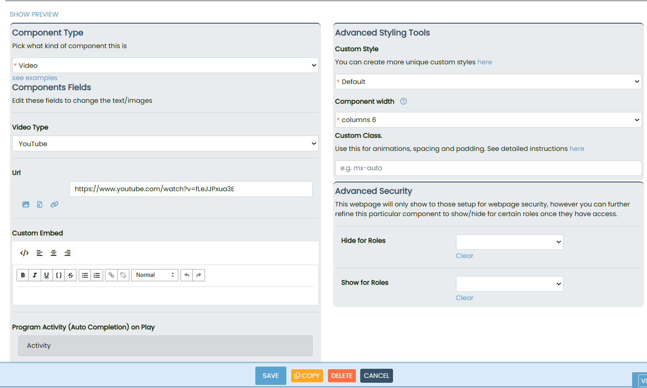Expand the Component width columns 6 dropdown

coord(488,120)
